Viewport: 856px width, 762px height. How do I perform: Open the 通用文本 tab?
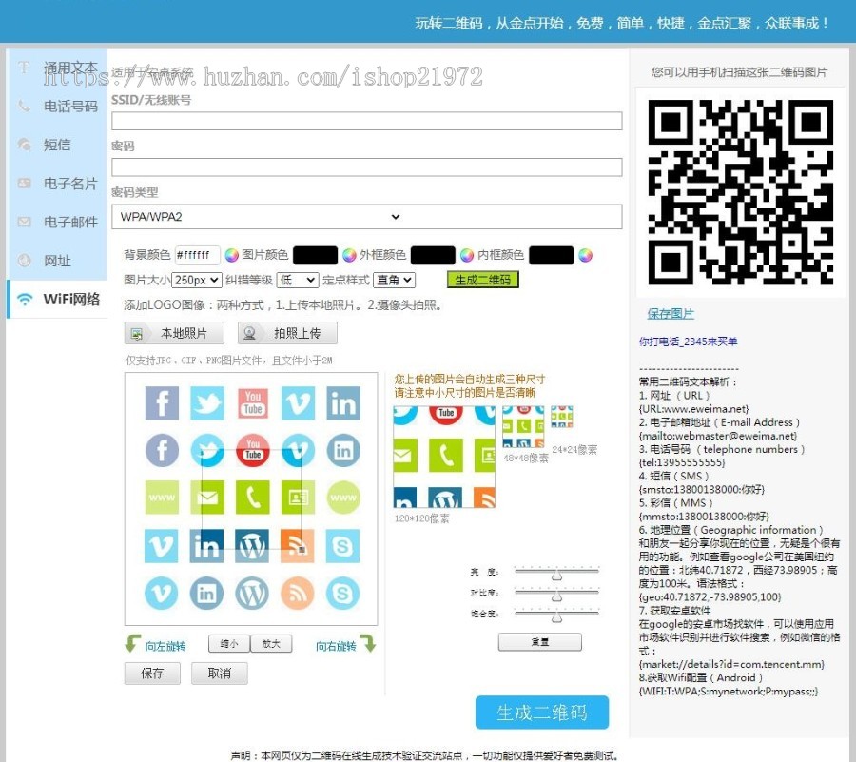tap(58, 68)
